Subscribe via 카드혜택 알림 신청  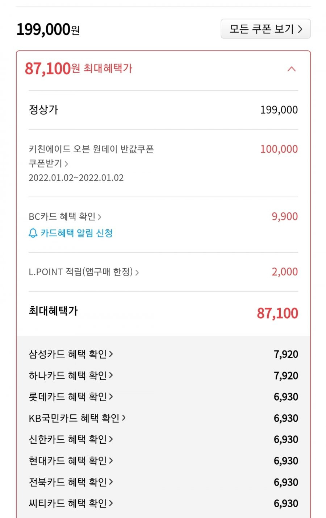[76, 233]
